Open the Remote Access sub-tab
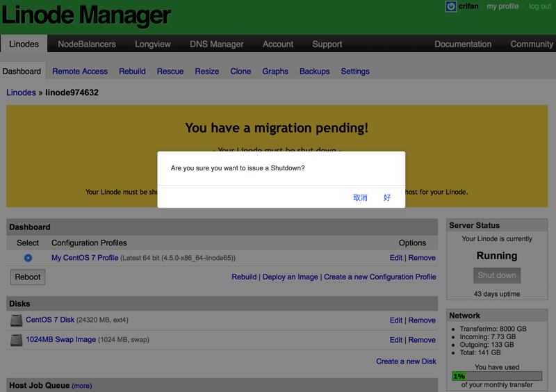The width and height of the screenshot is (556, 392). tap(80, 72)
